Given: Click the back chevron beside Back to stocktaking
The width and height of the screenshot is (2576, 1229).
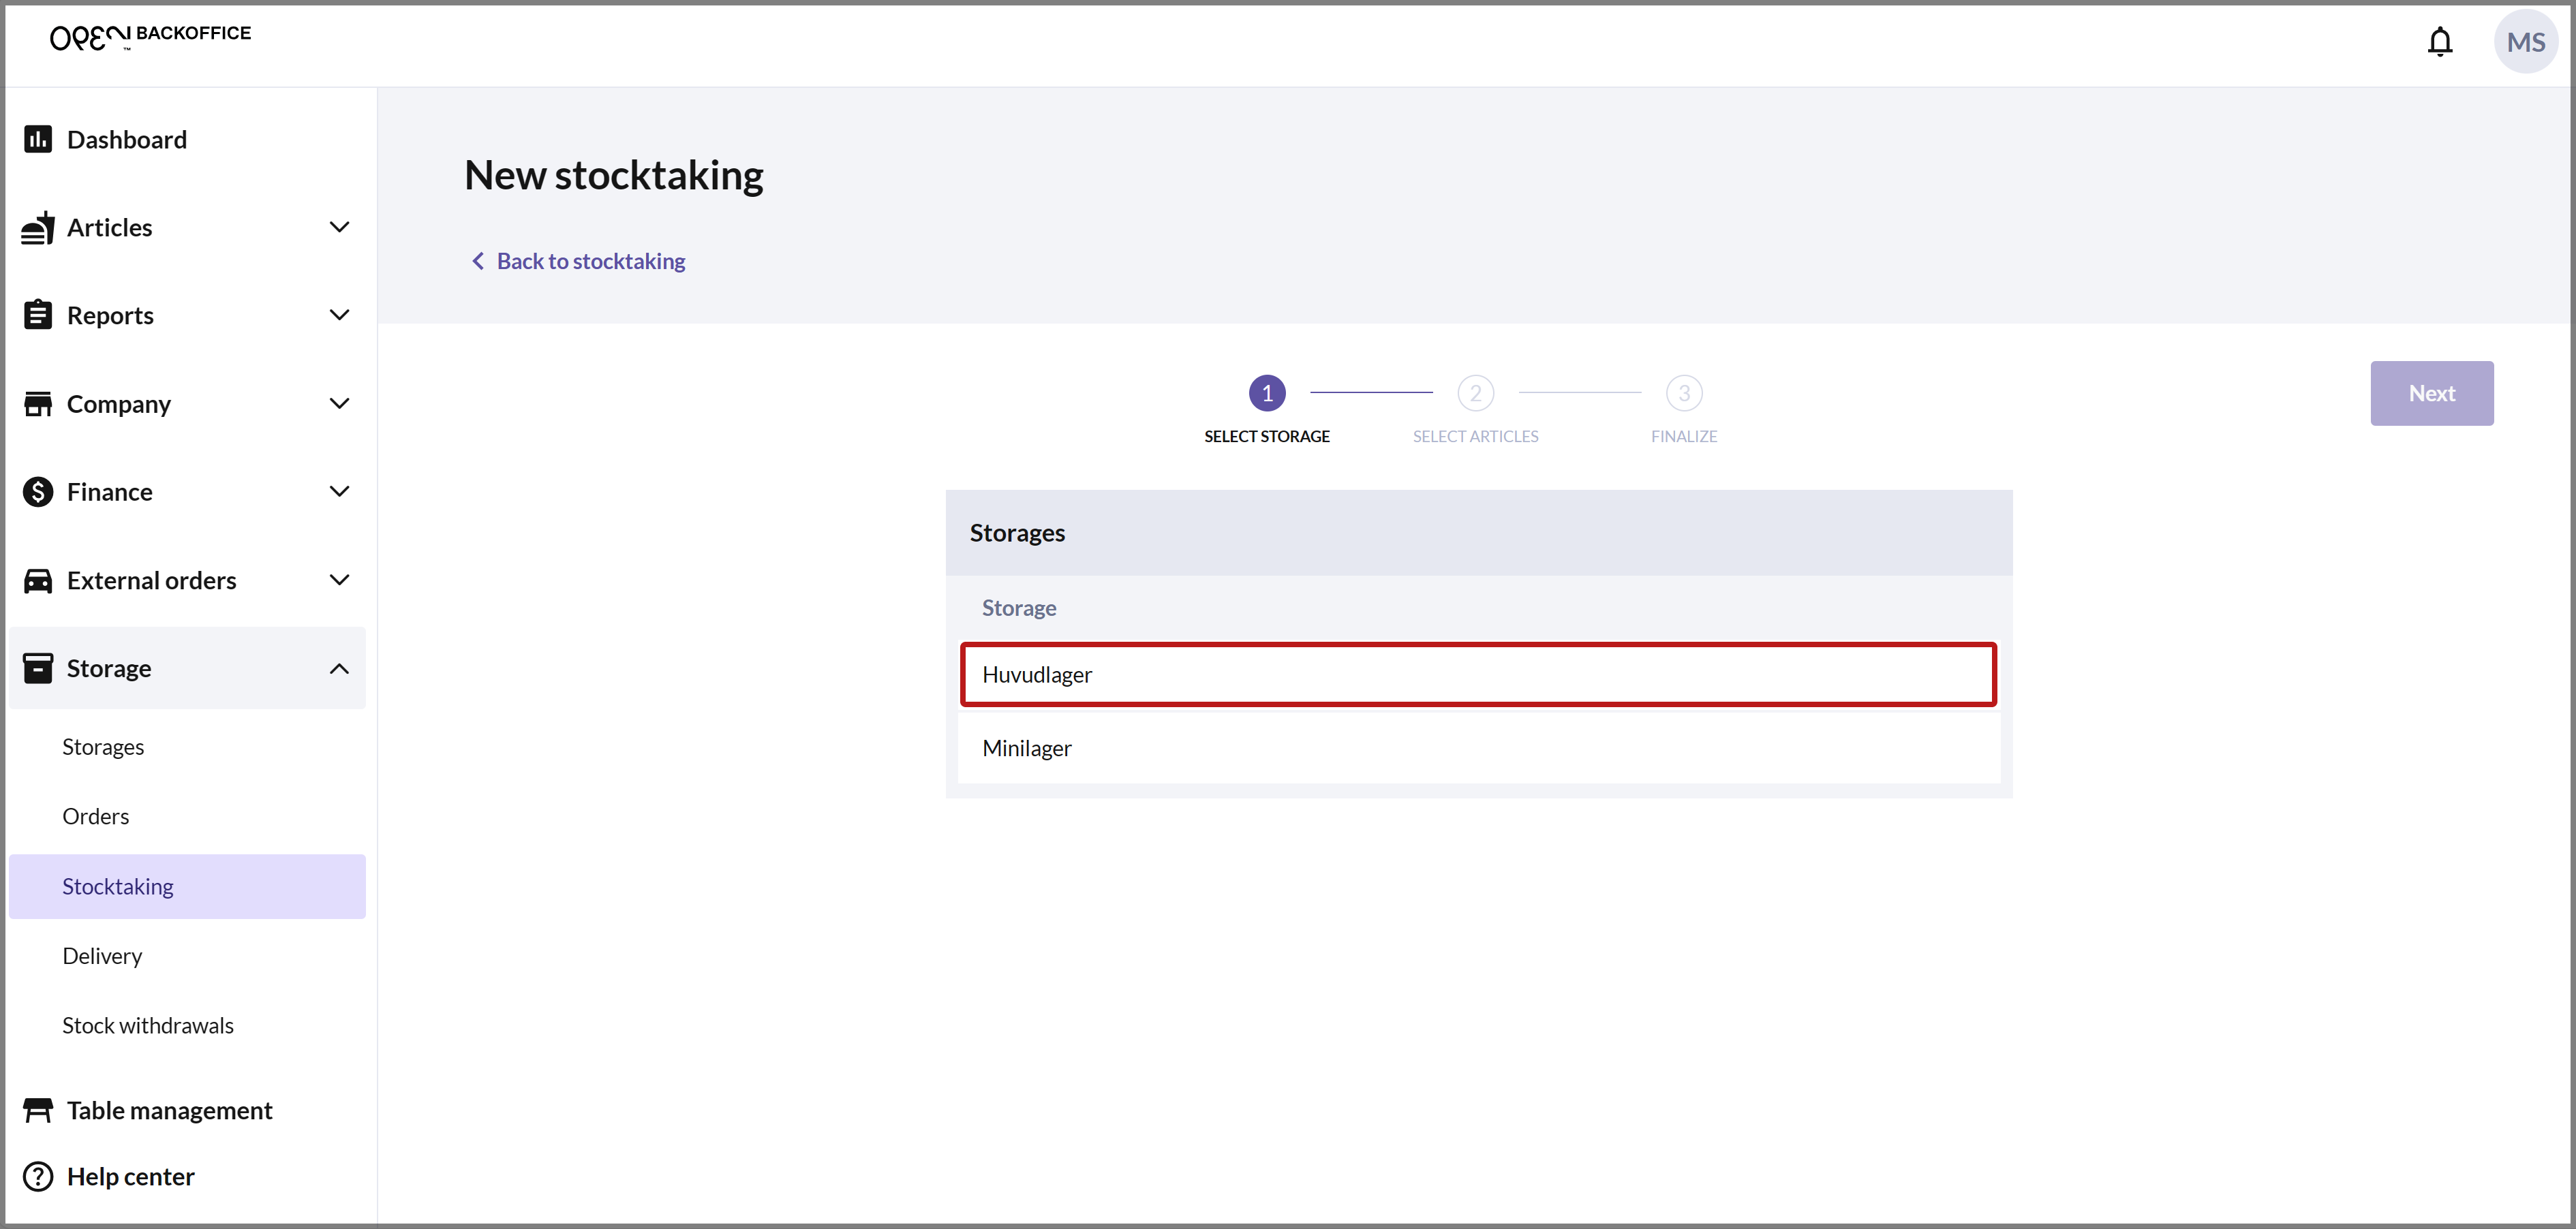Looking at the screenshot, I should 478,261.
